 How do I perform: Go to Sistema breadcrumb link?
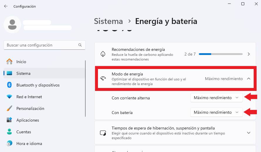109,21
